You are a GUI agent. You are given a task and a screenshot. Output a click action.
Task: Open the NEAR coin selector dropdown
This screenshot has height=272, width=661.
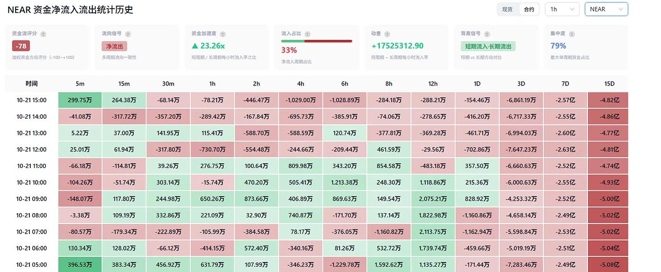click(x=606, y=9)
